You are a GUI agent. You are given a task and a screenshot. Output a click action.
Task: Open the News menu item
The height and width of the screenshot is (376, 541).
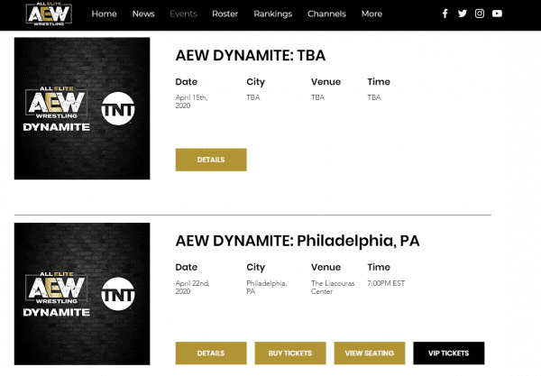tap(143, 14)
